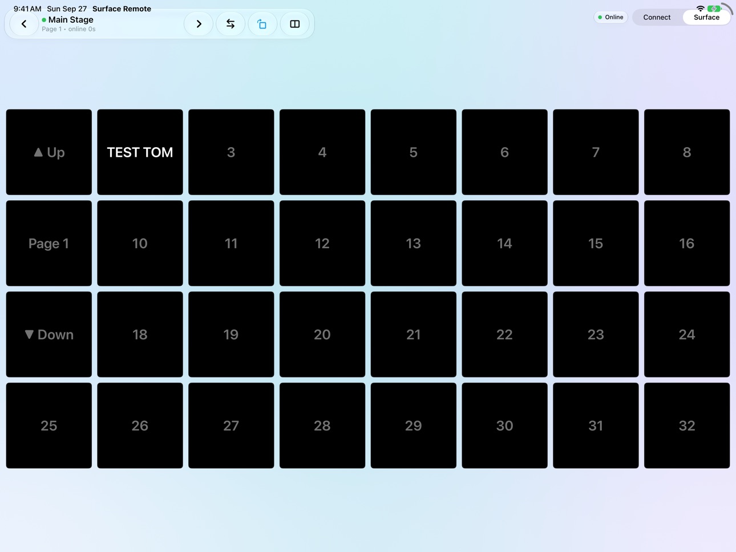This screenshot has width=736, height=552.
Task: Tap surface button 14
Action: (504, 243)
